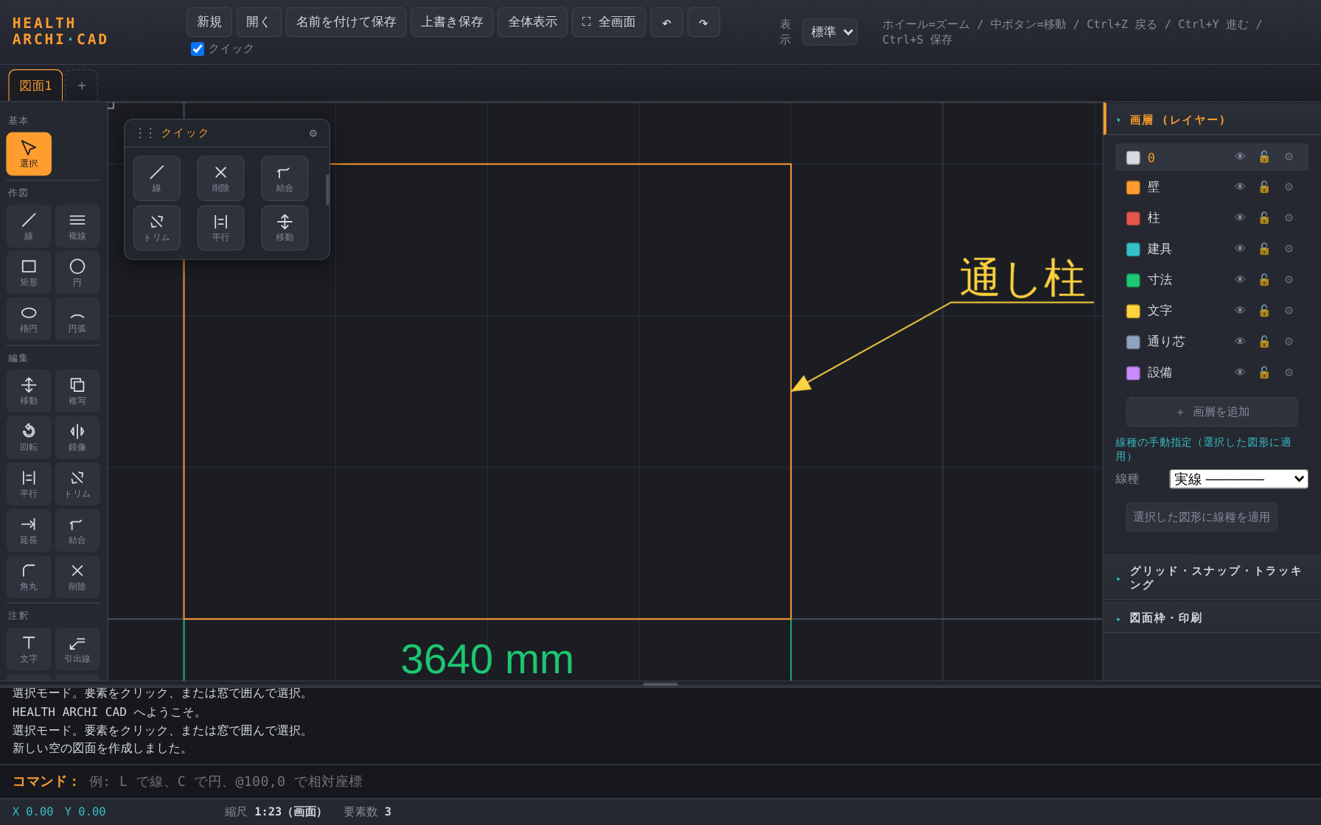Image resolution: width=1321 pixels, height=825 pixels.
Task: Select the 選択 selection tool
Action: [x=29, y=154]
